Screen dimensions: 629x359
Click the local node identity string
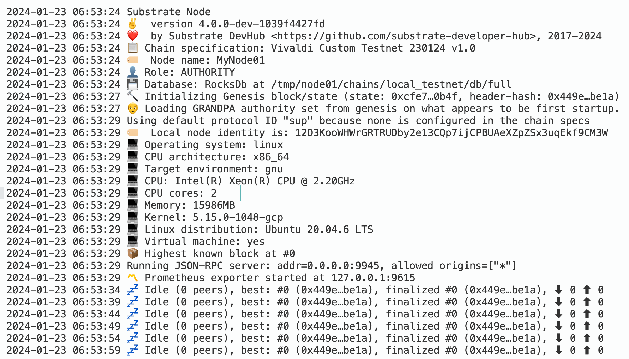click(x=451, y=133)
